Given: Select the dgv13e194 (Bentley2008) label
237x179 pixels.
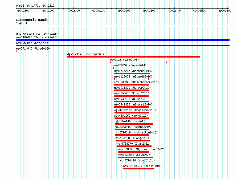Looking at the screenshot, I should [x=85, y=54].
